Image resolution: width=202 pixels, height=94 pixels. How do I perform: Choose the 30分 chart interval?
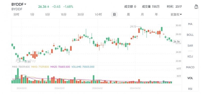click(81, 15)
